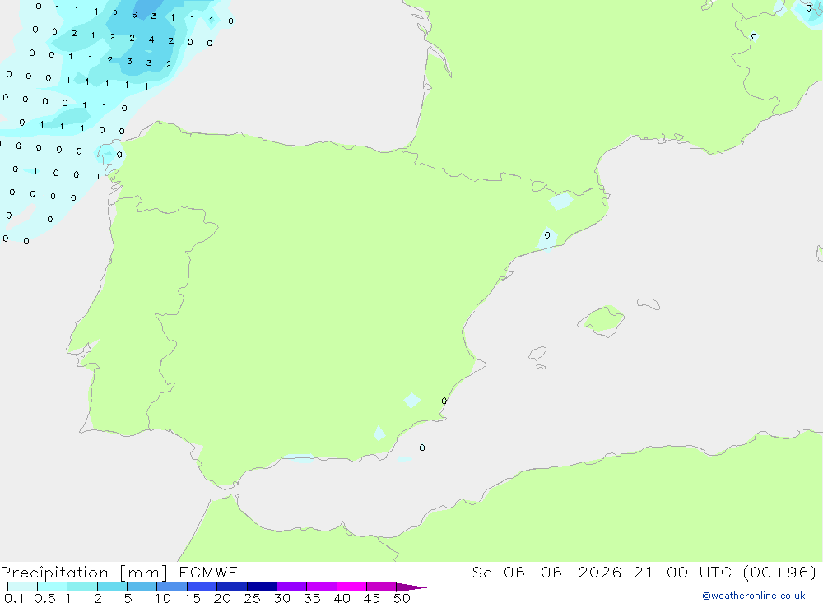Click the legend arrow tip above 50 mm
The width and height of the screenshot is (823, 603).
[411, 587]
